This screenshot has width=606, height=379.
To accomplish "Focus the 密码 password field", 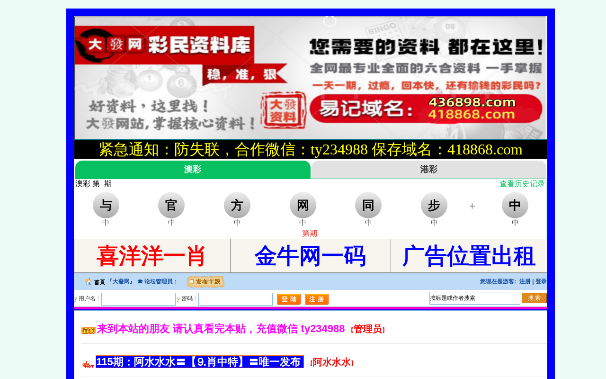I will [235, 299].
